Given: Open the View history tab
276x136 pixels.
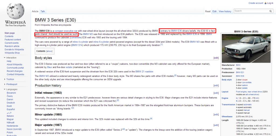Looking at the screenshot, I should [225, 11].
